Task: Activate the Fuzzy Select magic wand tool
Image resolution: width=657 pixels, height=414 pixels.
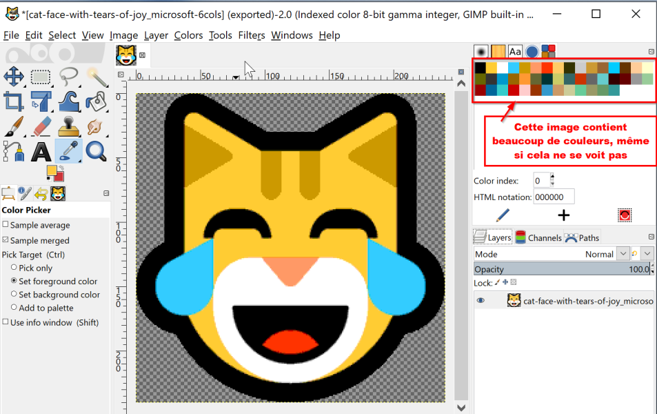Action: (x=97, y=77)
